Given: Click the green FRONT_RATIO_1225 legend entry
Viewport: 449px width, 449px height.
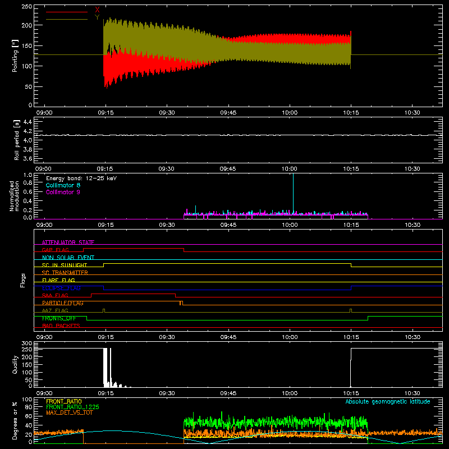Looking at the screenshot, I should point(73,407).
